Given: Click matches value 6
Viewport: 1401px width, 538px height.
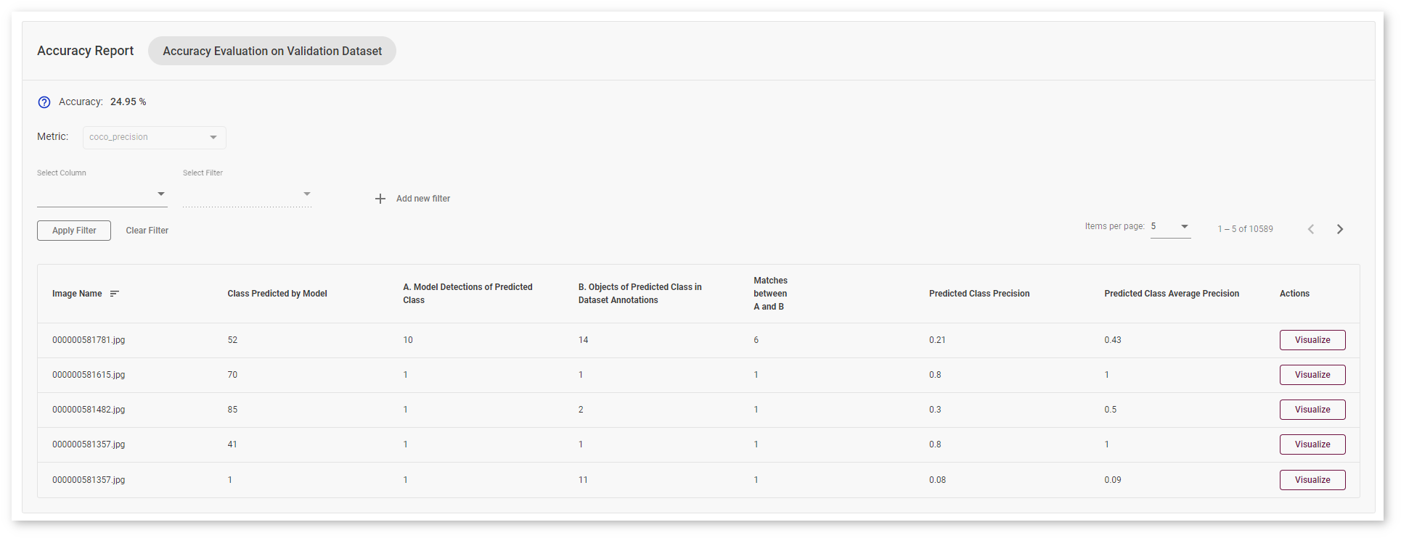Looking at the screenshot, I should [x=756, y=340].
